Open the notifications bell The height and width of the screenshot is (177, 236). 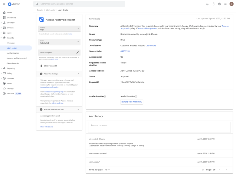[x=207, y=4]
